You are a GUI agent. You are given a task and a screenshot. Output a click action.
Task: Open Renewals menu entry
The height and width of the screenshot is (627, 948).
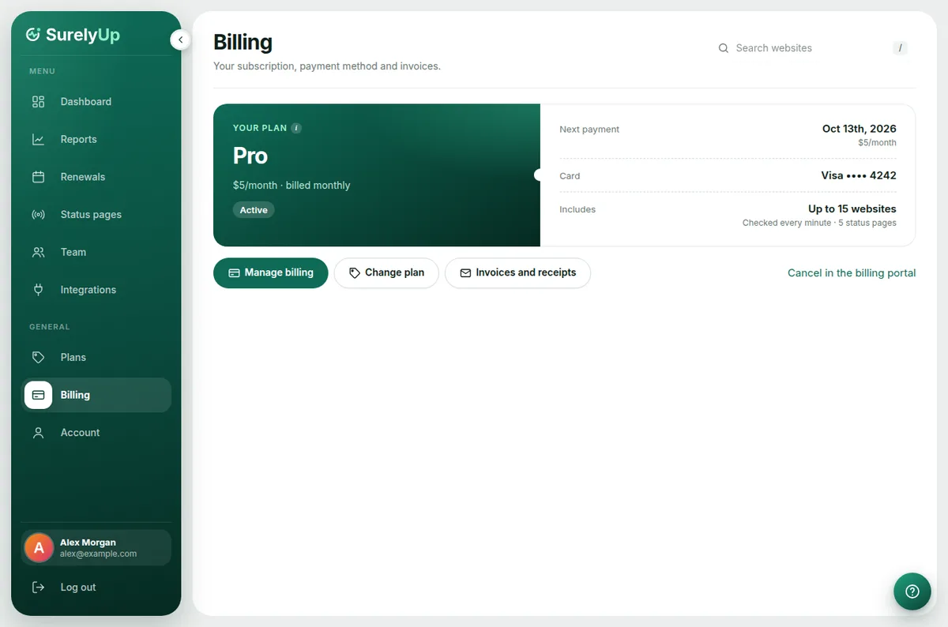coord(96,177)
